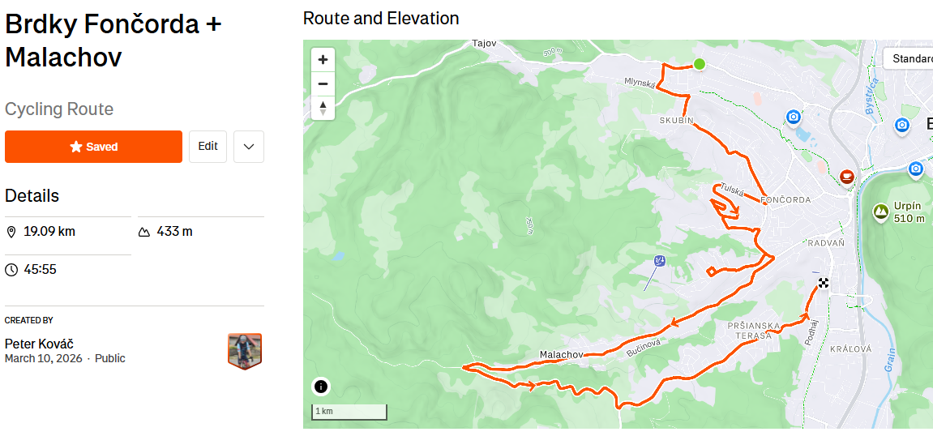This screenshot has width=933, height=436.
Task: Open the Standard map style dropdown
Action: [x=911, y=58]
